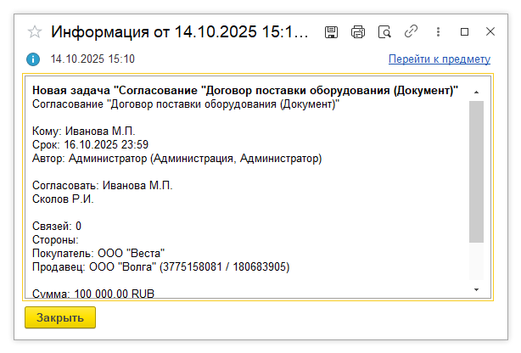The width and height of the screenshot is (521, 353).
Task: Print the message using the printer icon
Action: pos(358,32)
